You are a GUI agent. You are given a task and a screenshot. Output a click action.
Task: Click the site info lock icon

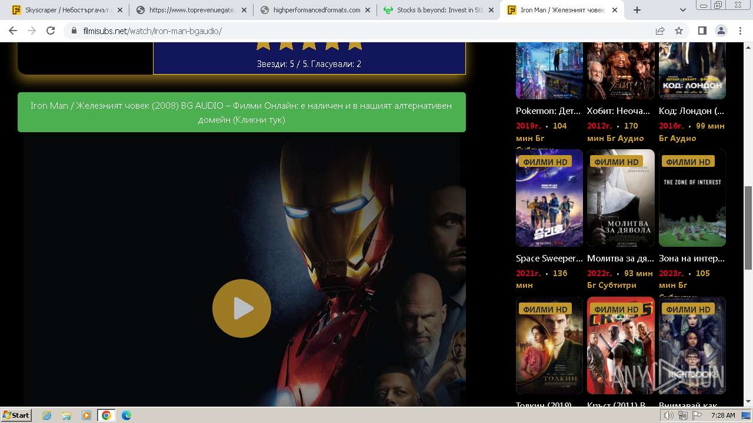tap(74, 31)
